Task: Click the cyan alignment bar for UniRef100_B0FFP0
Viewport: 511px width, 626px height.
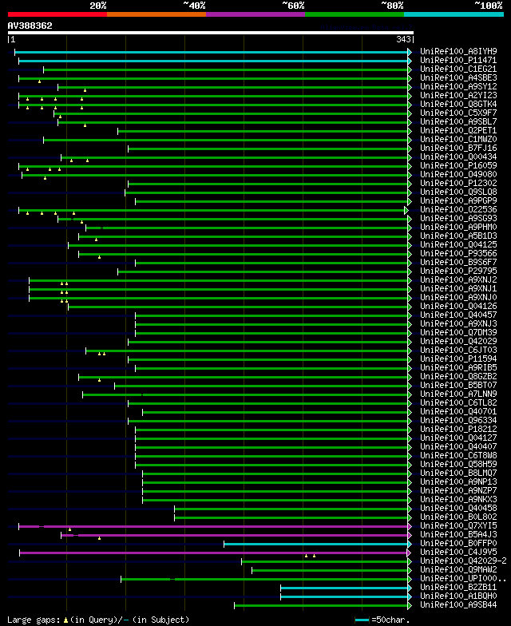Action: pos(316,544)
